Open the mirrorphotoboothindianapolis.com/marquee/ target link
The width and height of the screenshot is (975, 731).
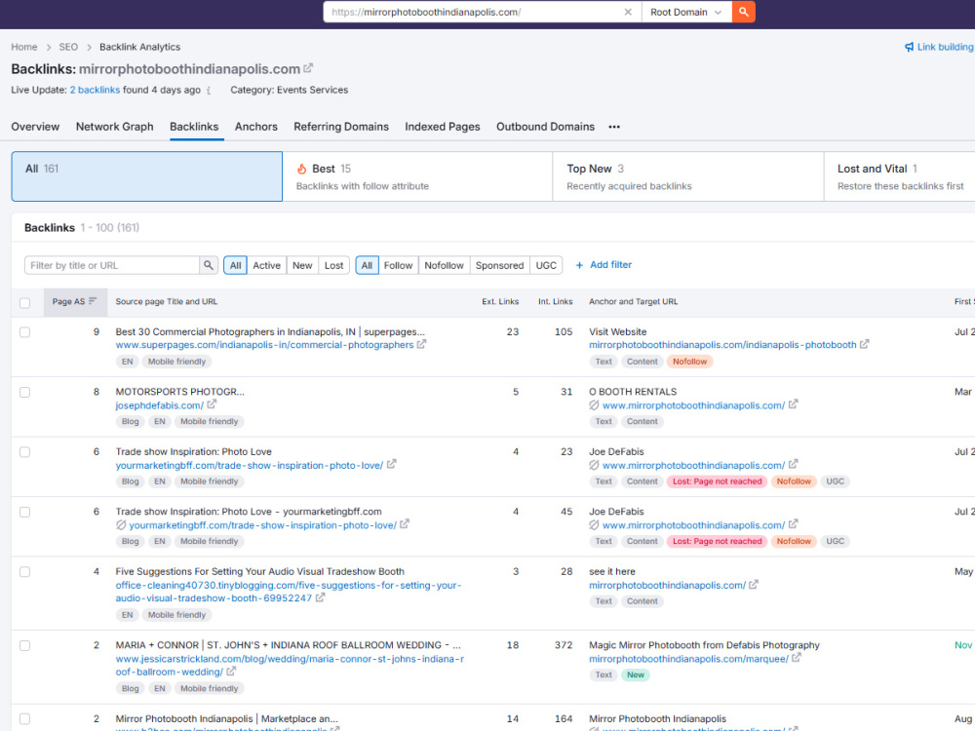[x=689, y=659]
